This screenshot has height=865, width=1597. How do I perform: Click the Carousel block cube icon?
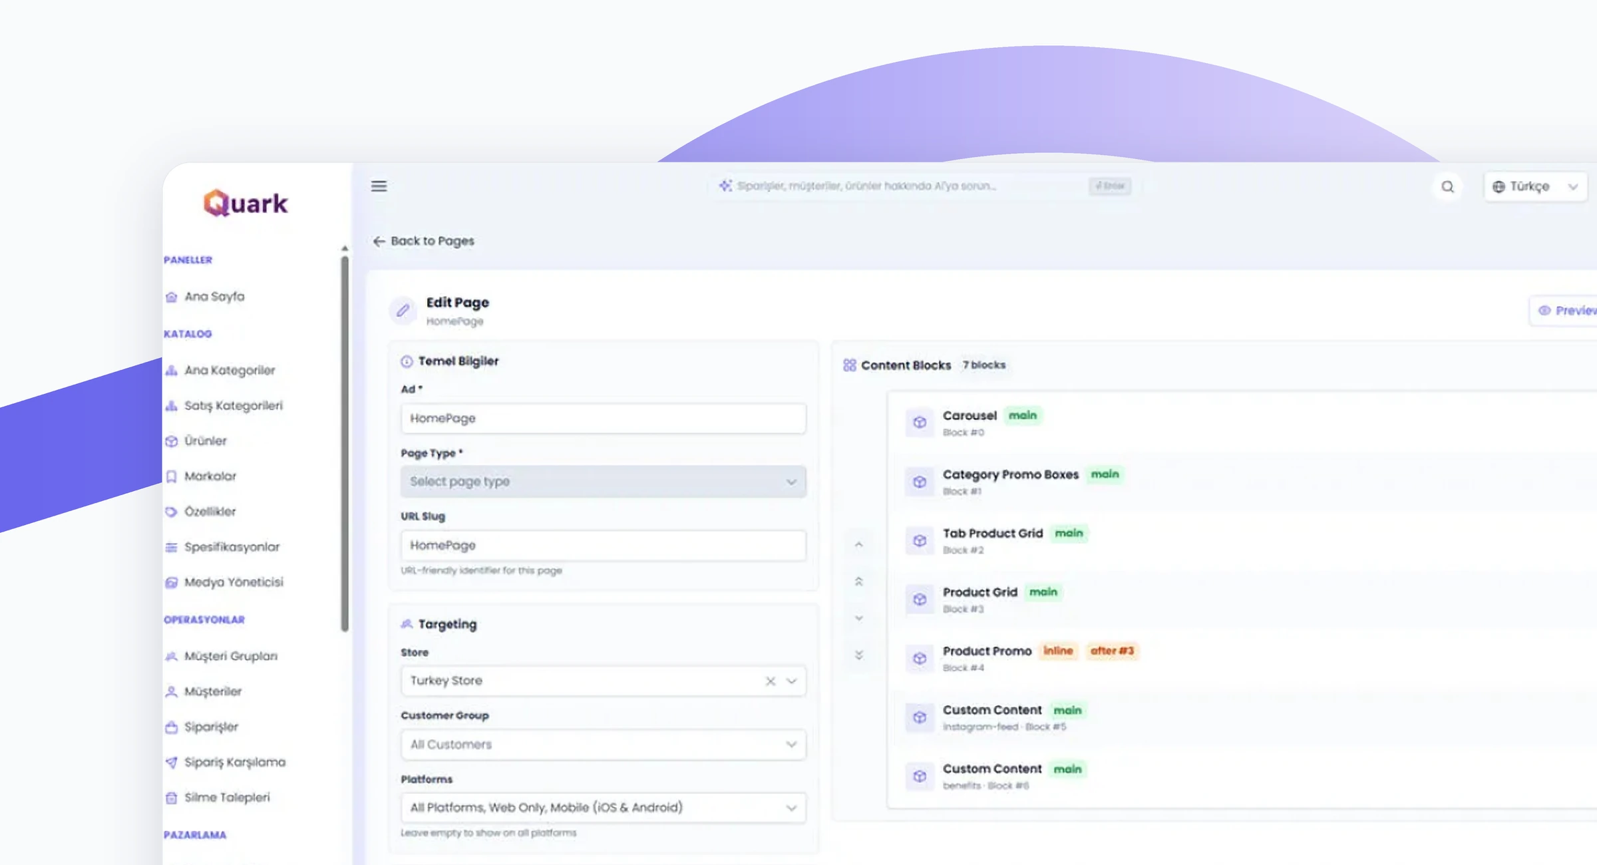[x=920, y=423]
